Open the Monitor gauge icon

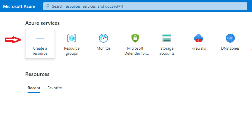click(x=103, y=38)
